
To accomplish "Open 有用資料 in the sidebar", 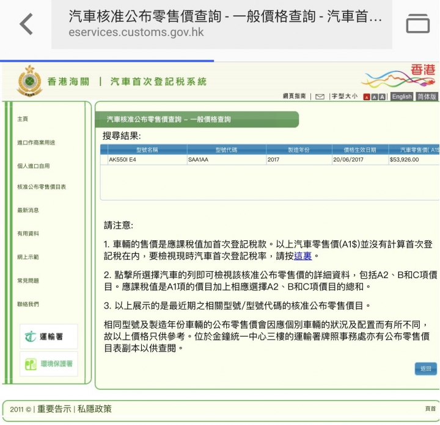I will pos(28,234).
